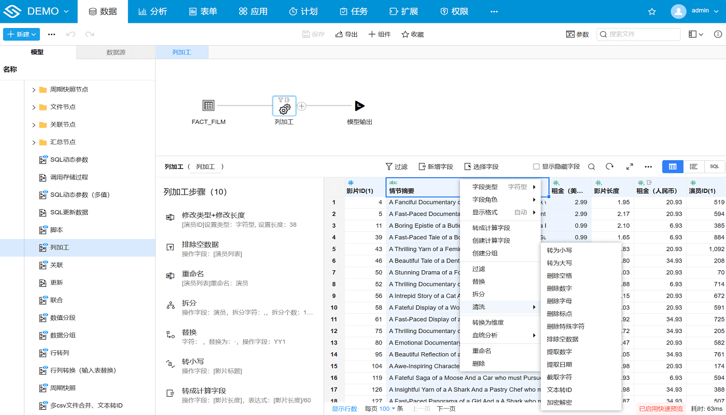Switch to SQL view mode
726x415 pixels.
point(715,167)
